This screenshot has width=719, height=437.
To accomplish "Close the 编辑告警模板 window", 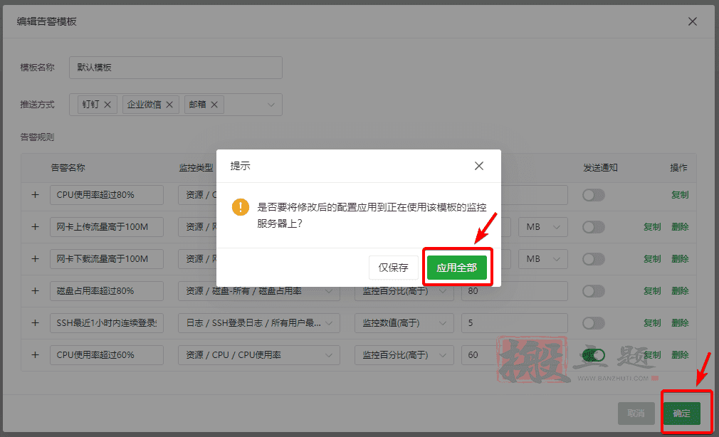I will (x=693, y=21).
